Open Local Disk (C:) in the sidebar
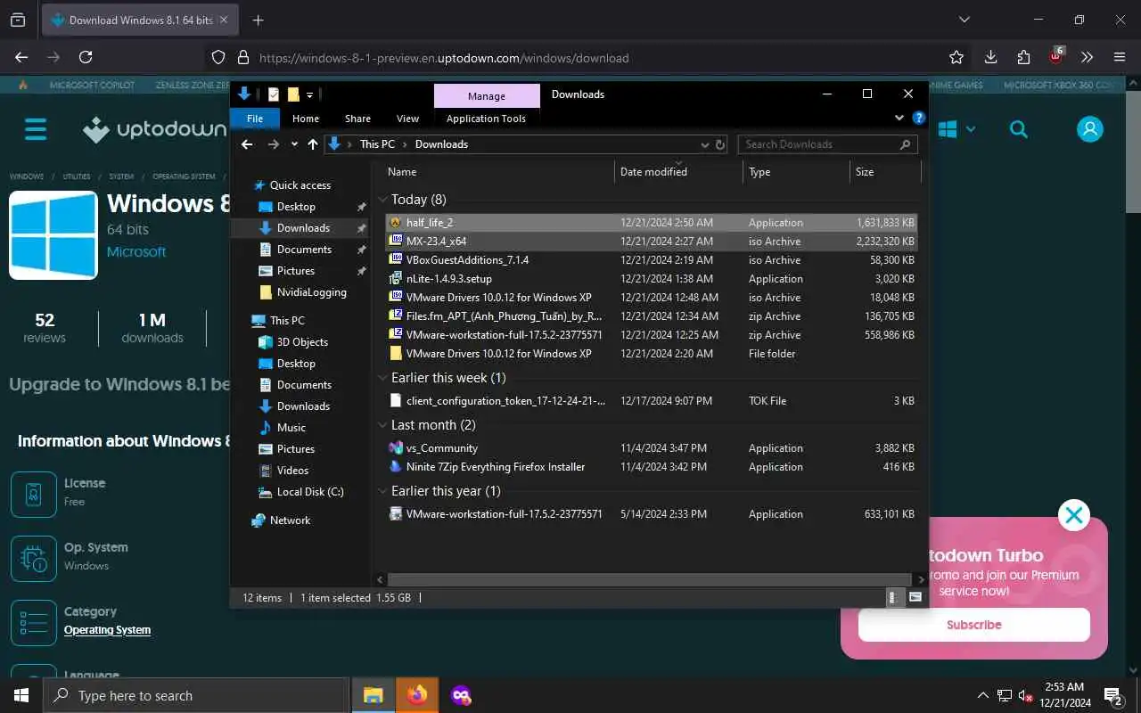The image size is (1141, 713). click(x=300, y=492)
